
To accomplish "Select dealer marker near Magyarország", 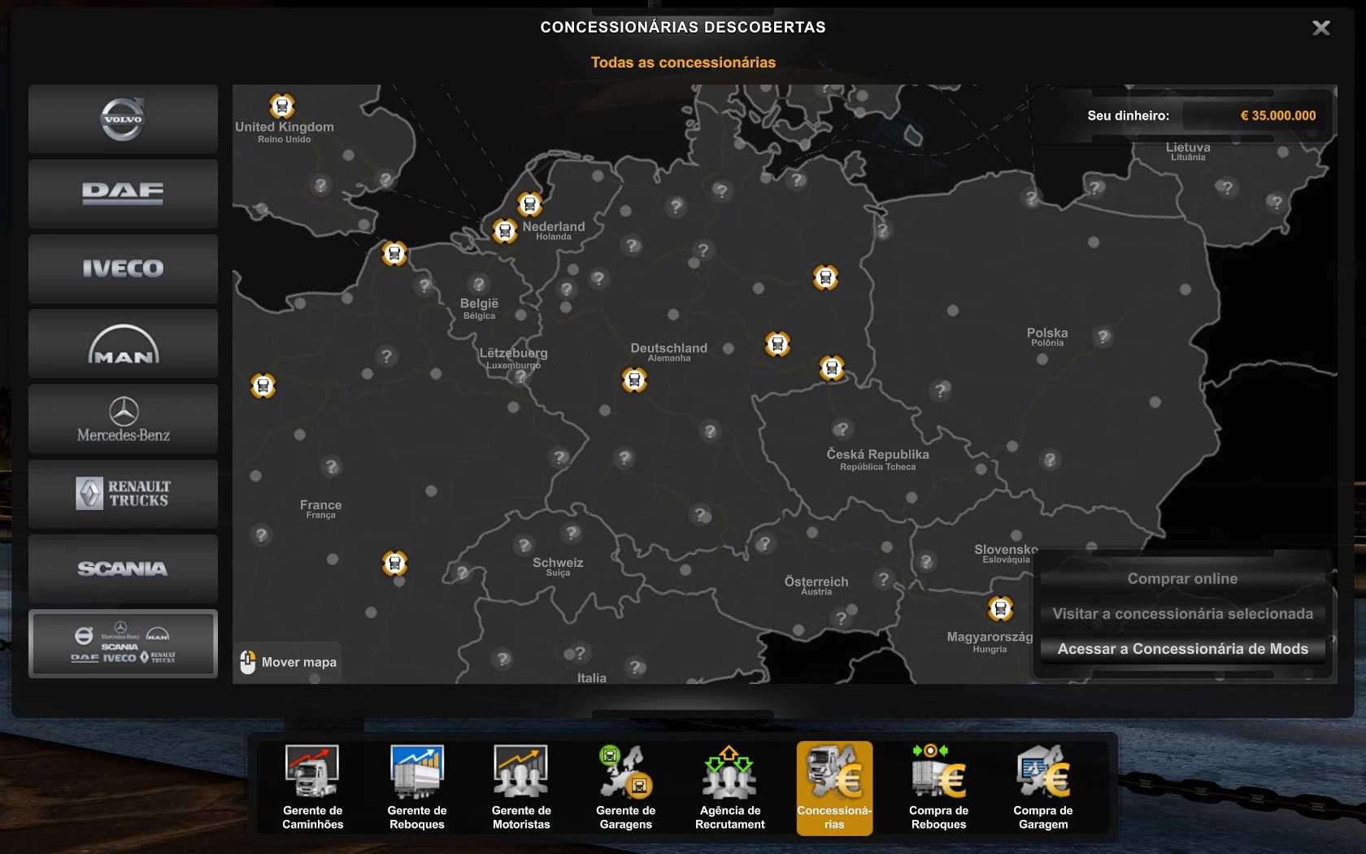I will click(x=1000, y=608).
